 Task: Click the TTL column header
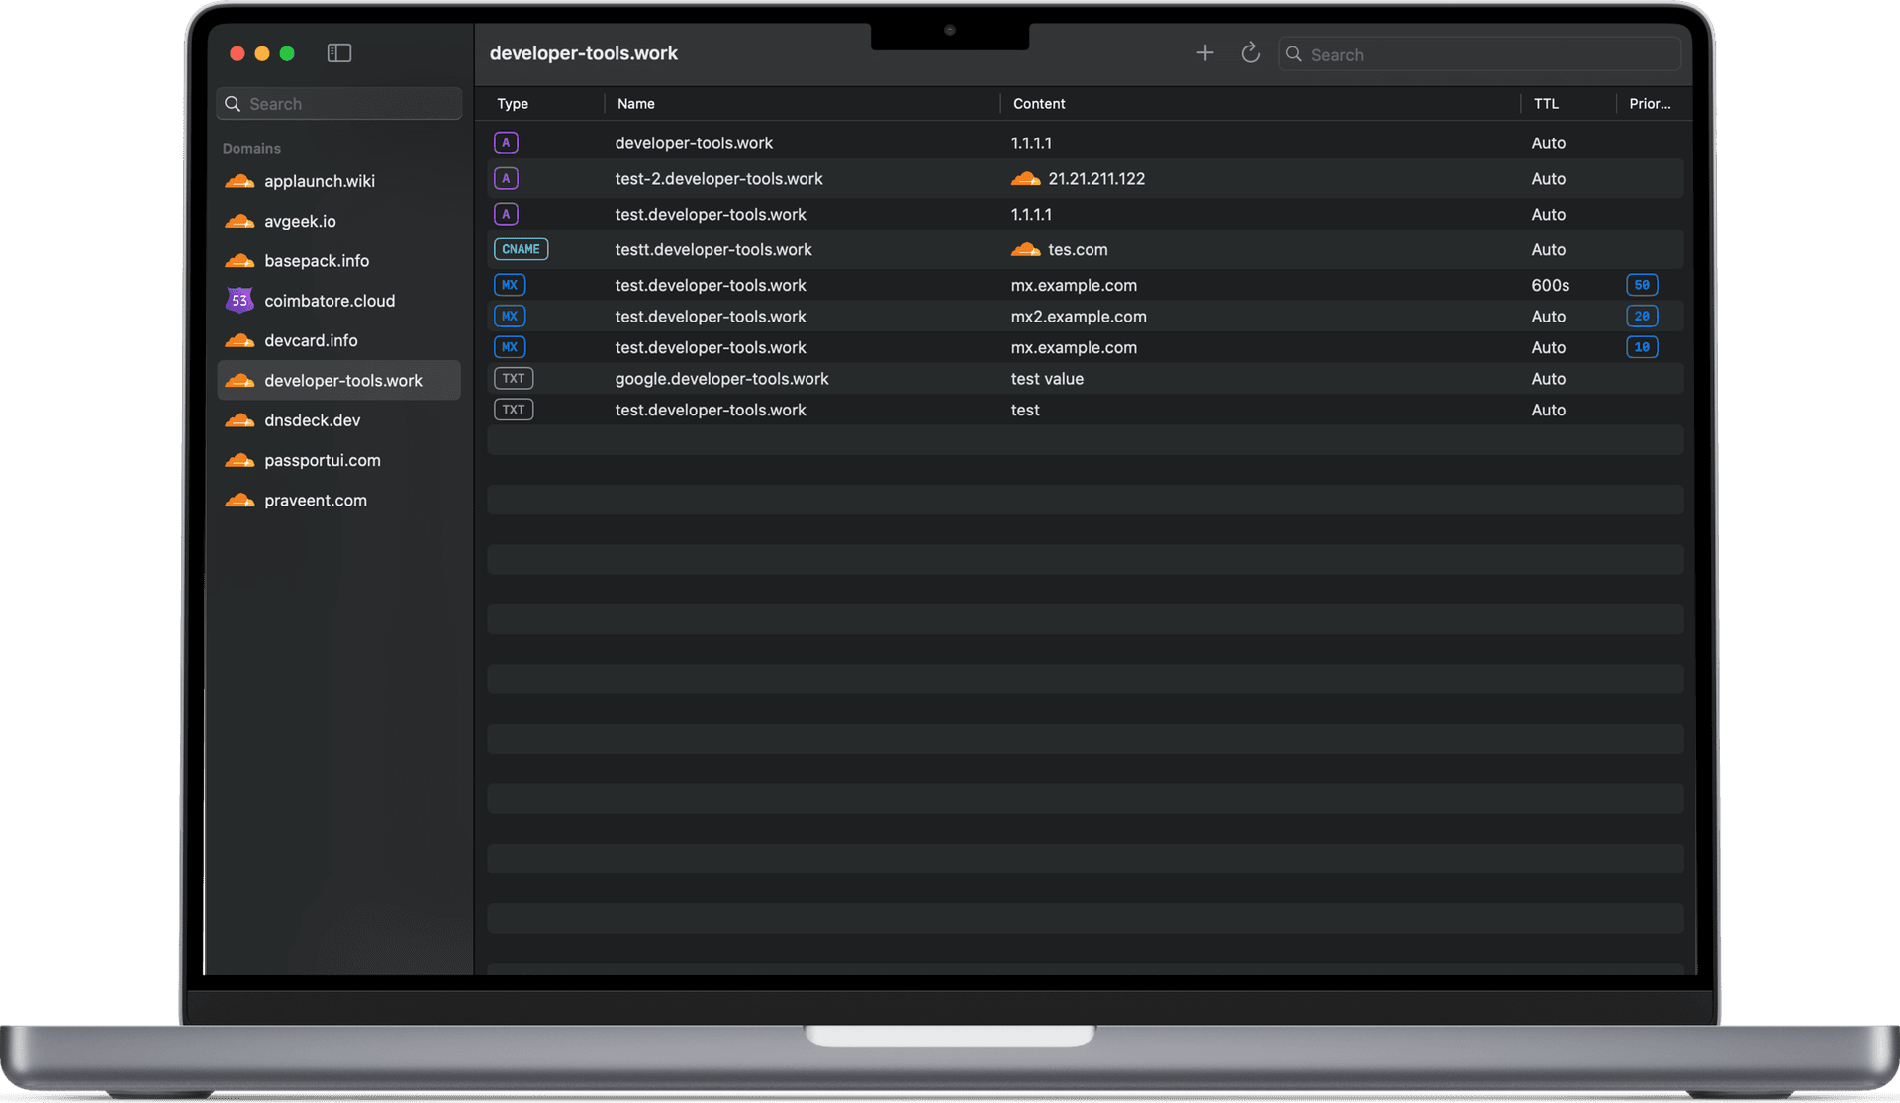pyautogui.click(x=1545, y=104)
